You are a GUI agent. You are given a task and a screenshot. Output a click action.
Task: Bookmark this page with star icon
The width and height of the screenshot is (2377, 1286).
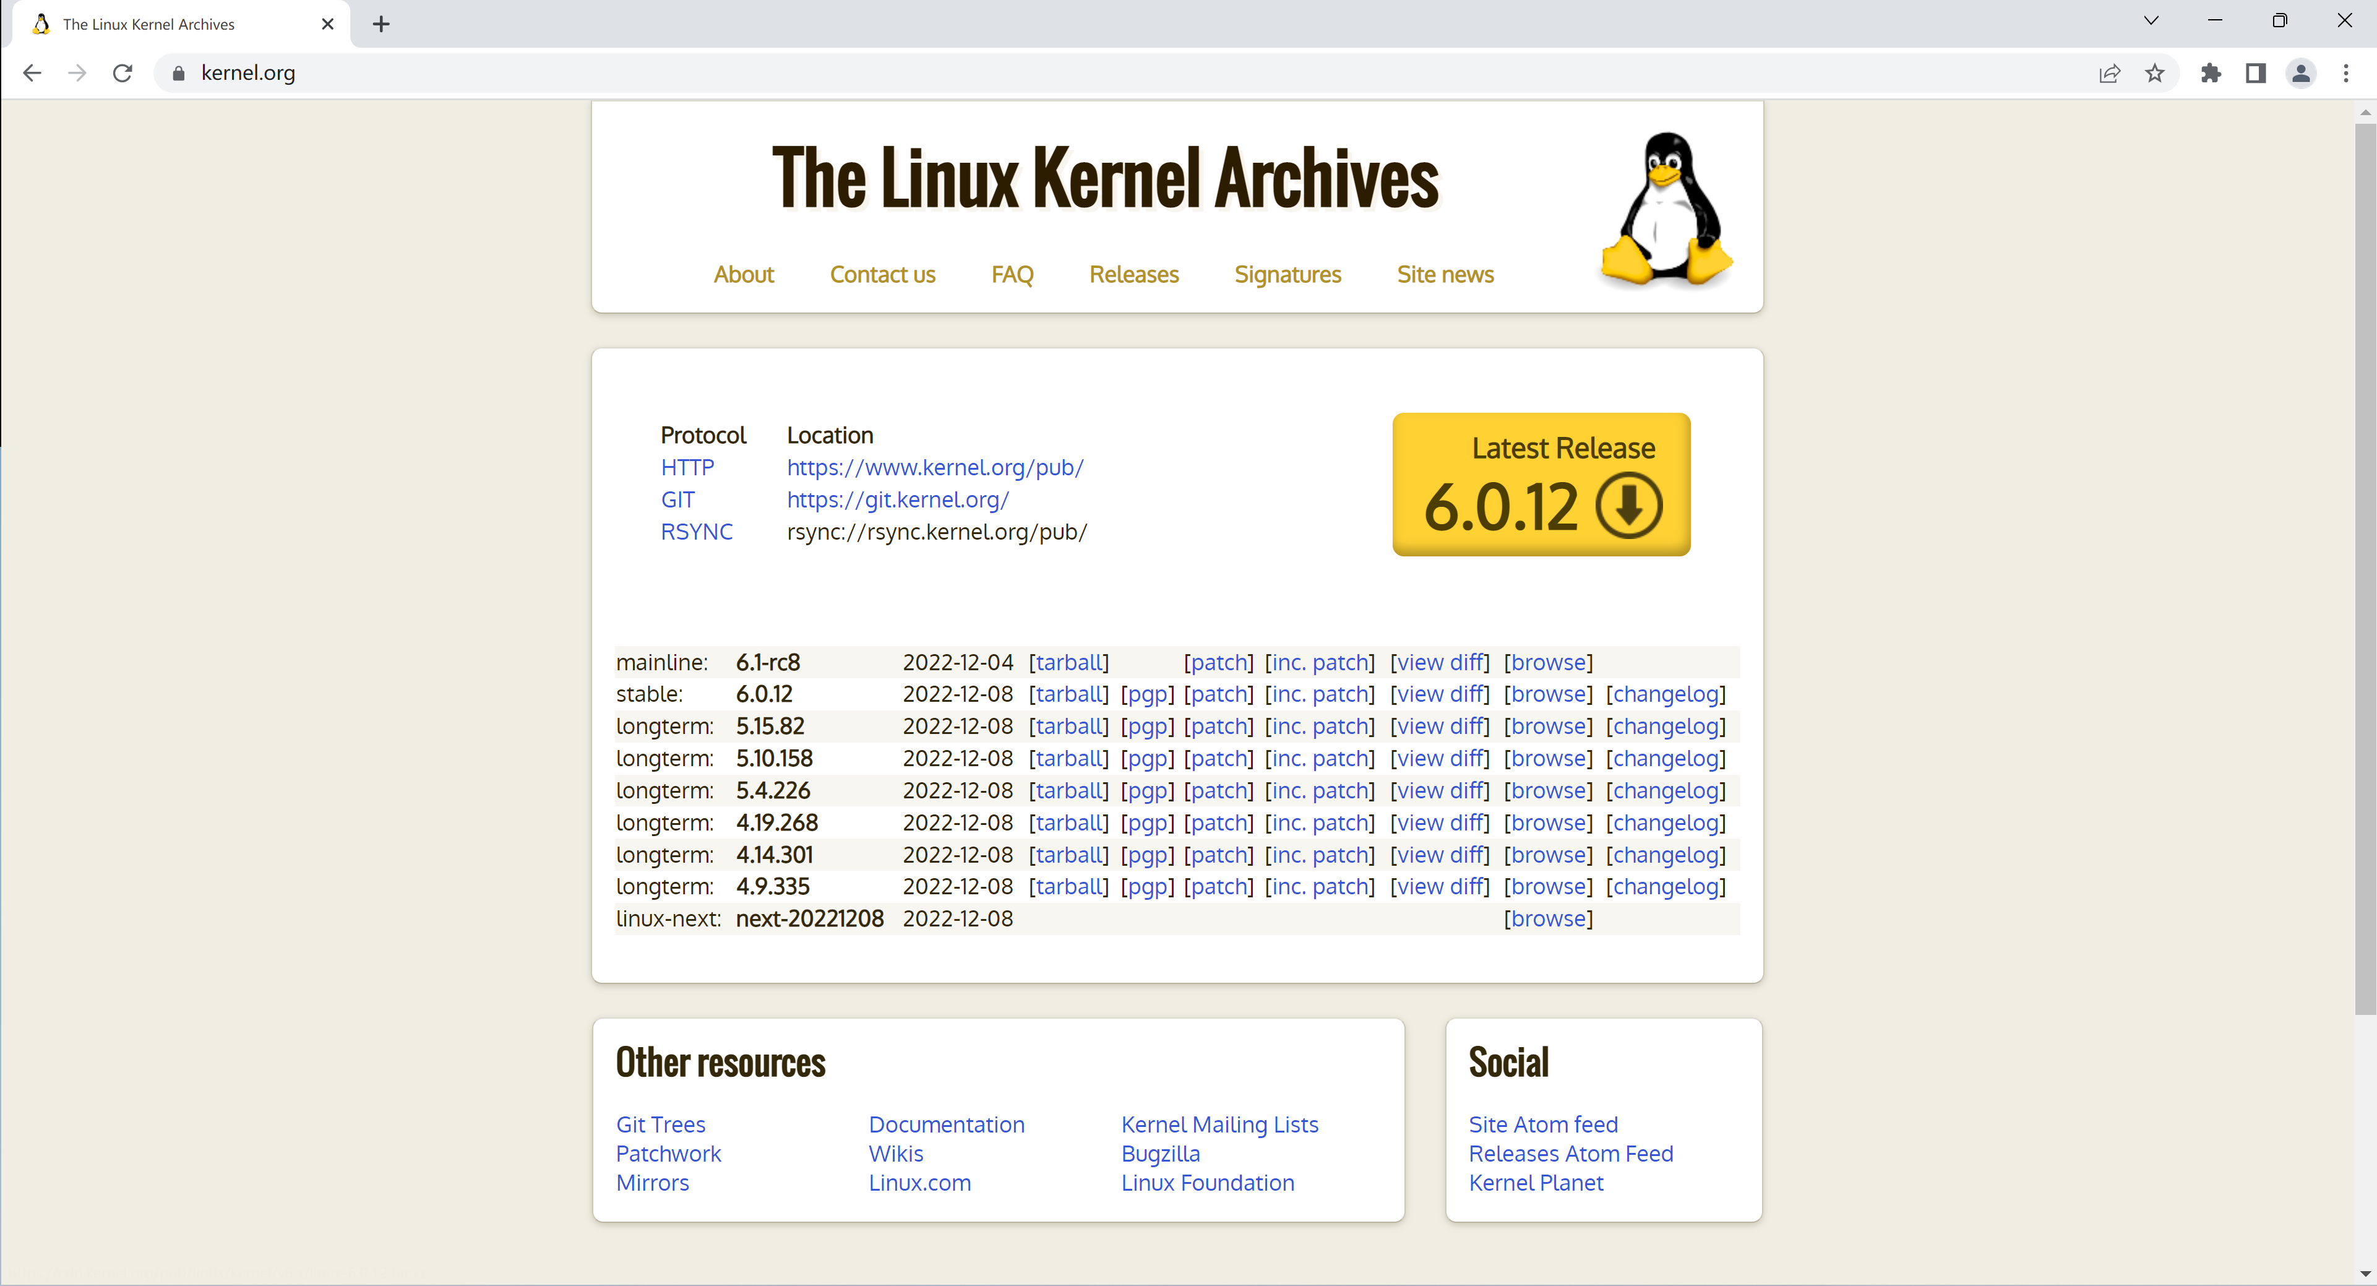point(2155,73)
